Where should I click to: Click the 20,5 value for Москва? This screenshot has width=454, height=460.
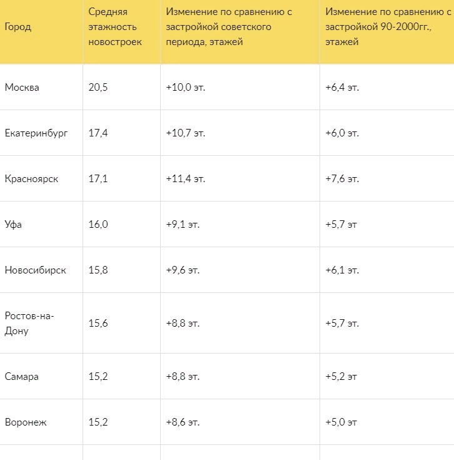coord(98,88)
